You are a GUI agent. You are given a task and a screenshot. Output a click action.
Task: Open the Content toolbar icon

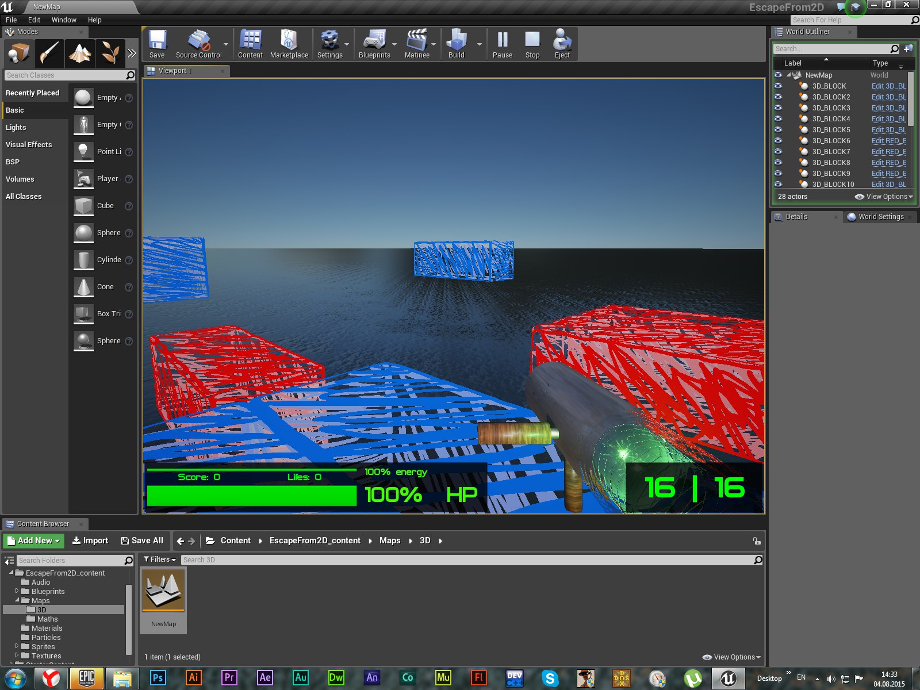(250, 44)
